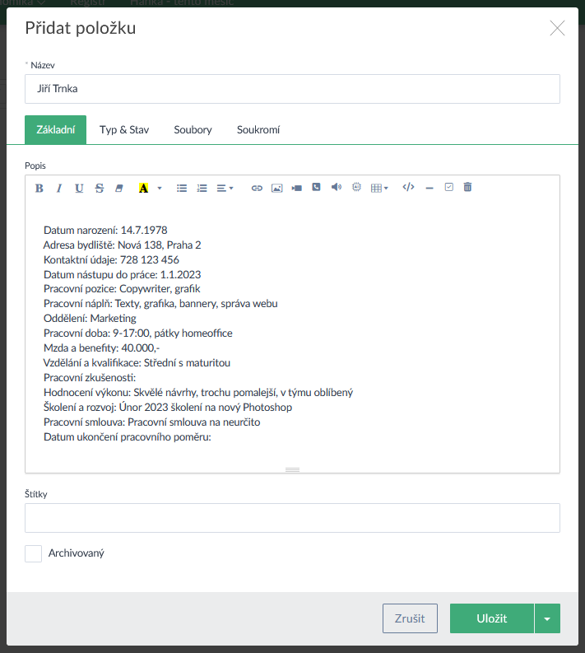The width and height of the screenshot is (585, 653).
Task: Insert a checkbox via the toolbar checkbox icon
Action: [x=448, y=188]
